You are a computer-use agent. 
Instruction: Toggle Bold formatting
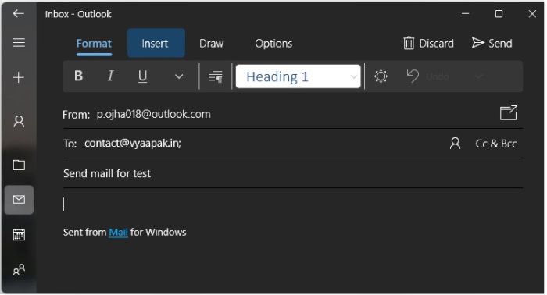pyautogui.click(x=79, y=76)
